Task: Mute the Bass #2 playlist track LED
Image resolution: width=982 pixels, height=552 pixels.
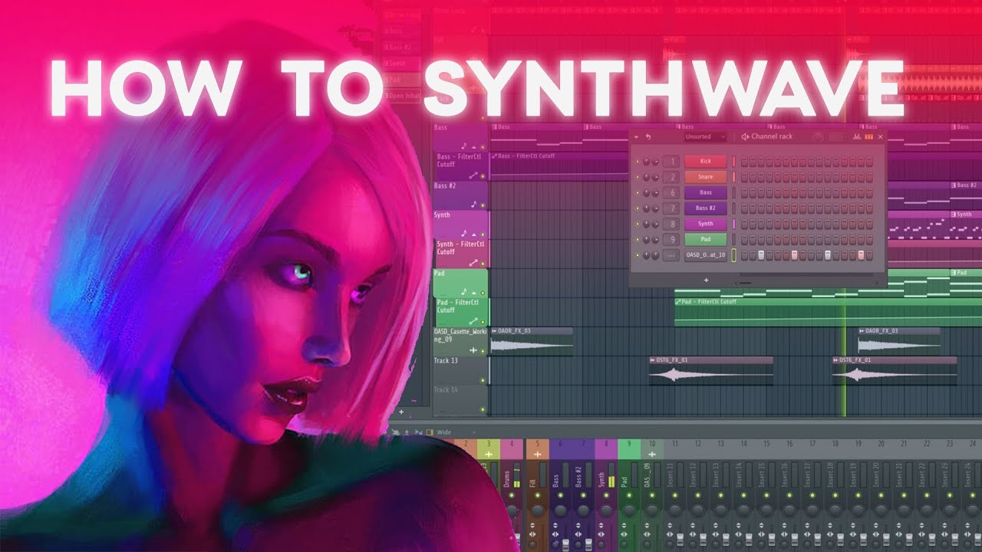Action: [x=483, y=205]
